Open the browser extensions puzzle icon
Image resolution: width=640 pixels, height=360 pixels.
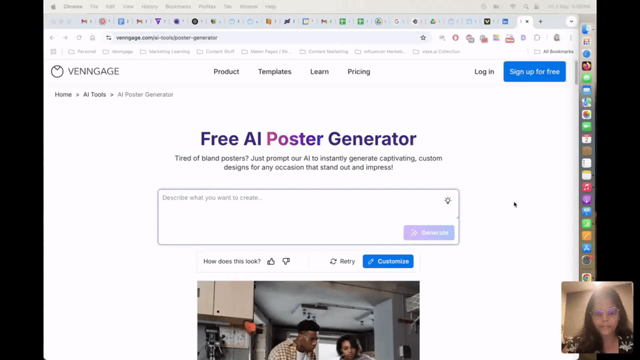[537, 37]
